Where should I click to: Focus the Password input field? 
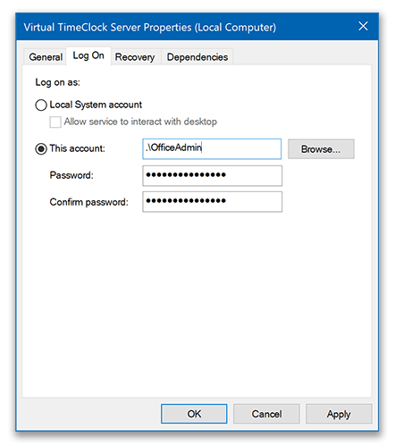[212, 176]
